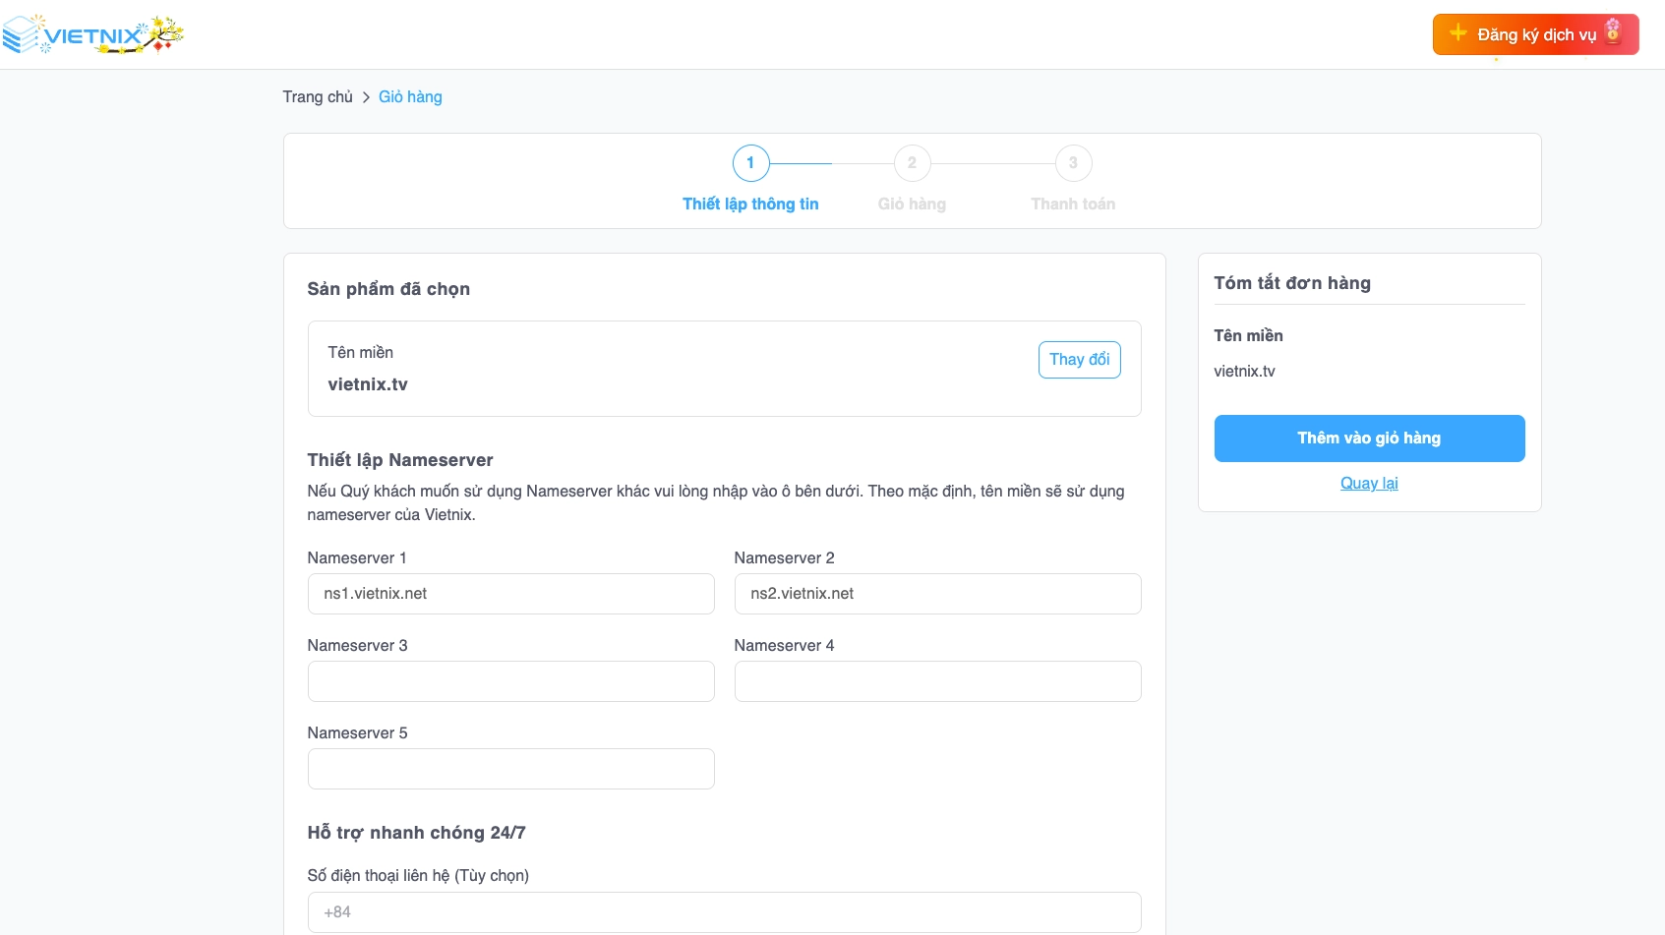Focus the Nameserver 2 field
1665x935 pixels.
coord(937,594)
